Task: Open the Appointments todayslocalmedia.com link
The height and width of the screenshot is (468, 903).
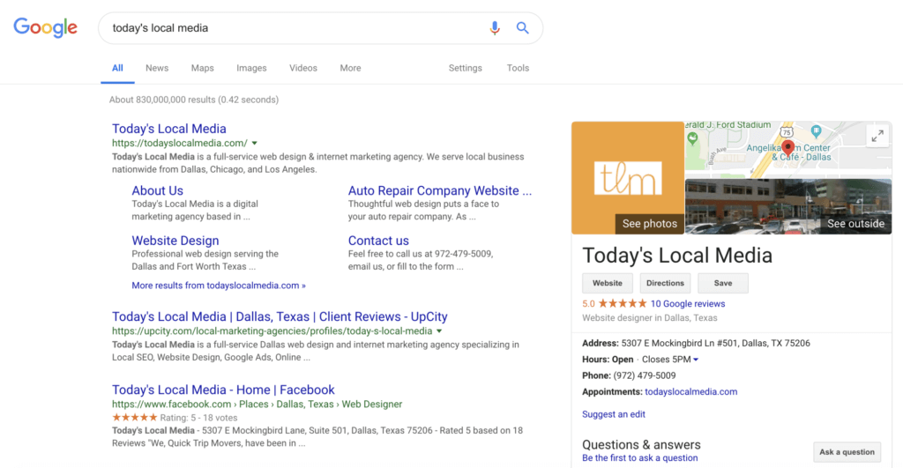Action: tap(690, 391)
